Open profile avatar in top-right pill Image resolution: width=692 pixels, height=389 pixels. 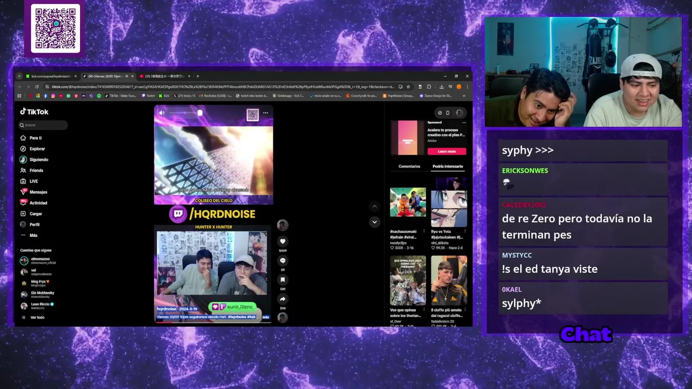459,113
